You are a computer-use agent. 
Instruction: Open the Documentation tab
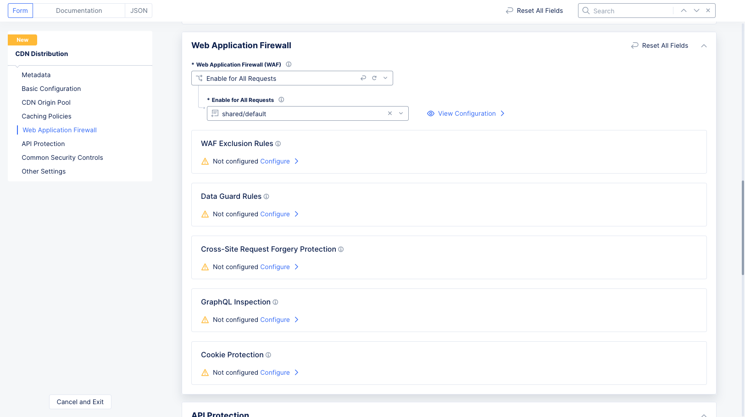point(78,10)
